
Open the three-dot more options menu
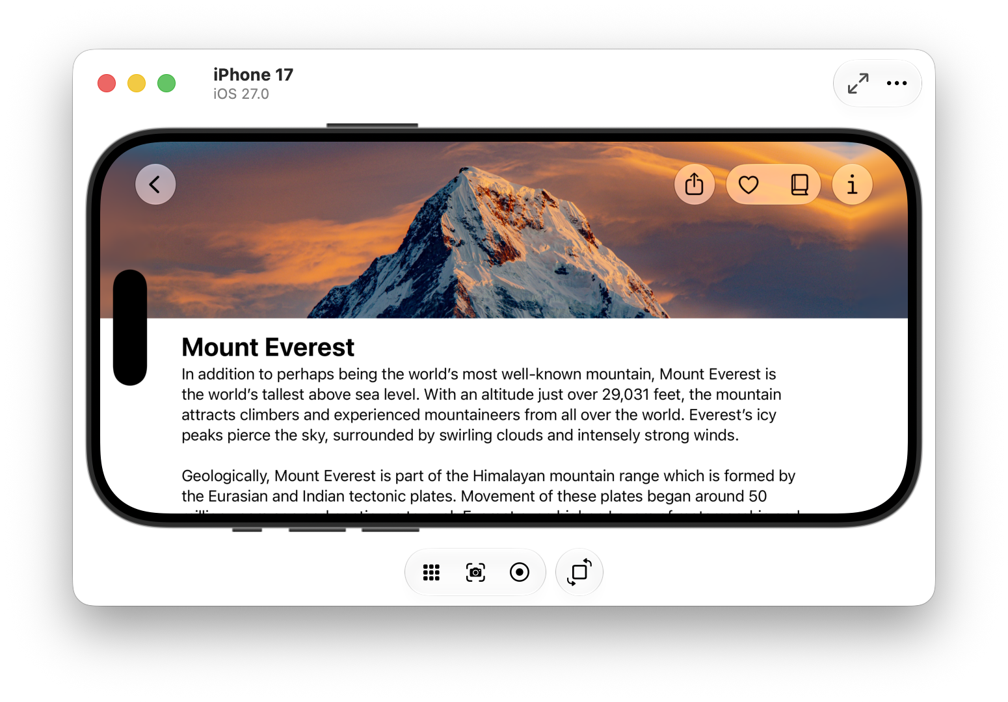(897, 83)
